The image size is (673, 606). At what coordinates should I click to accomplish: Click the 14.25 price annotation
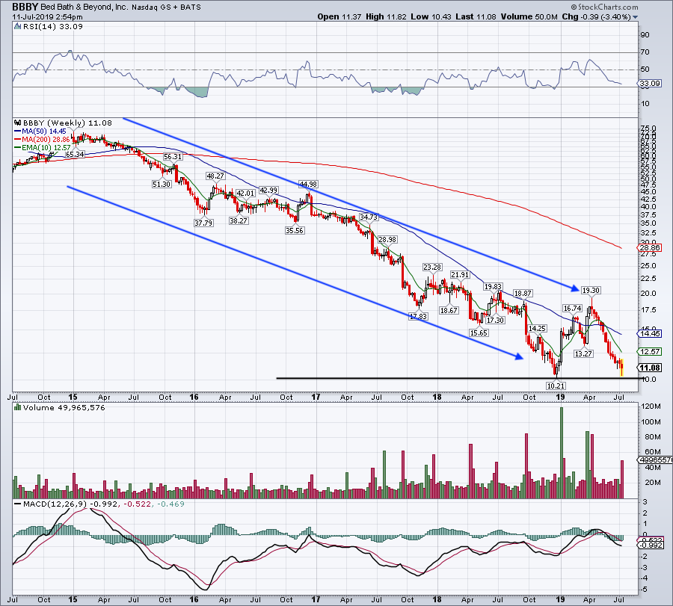click(537, 328)
